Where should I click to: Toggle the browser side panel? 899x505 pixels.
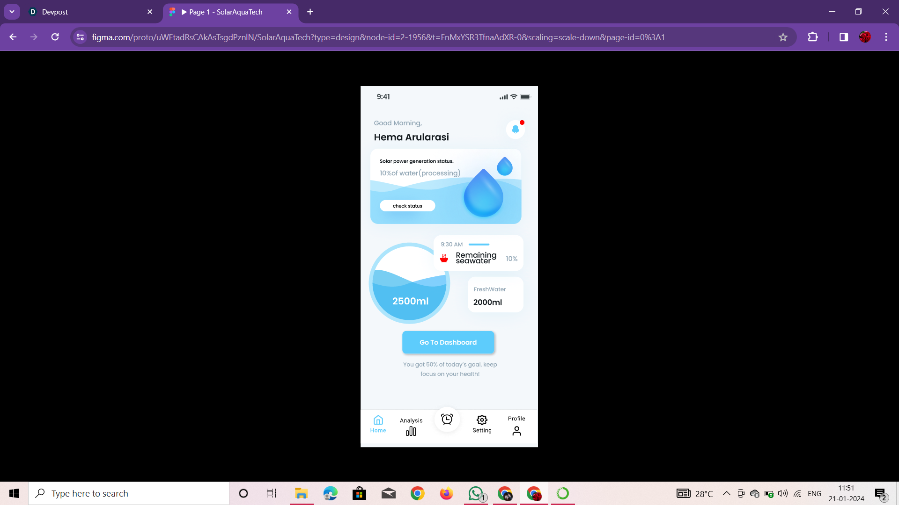point(843,37)
